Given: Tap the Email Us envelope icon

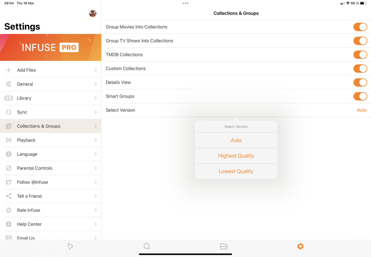Looking at the screenshot, I should [9, 238].
